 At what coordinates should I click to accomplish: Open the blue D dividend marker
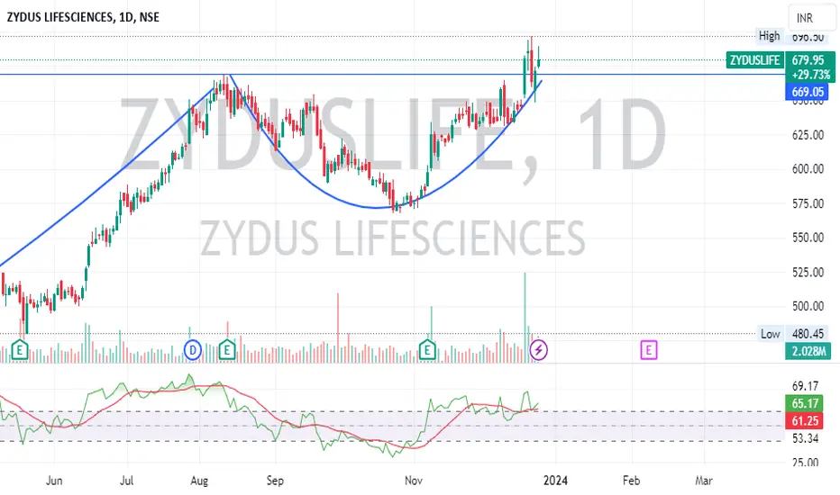tap(192, 350)
